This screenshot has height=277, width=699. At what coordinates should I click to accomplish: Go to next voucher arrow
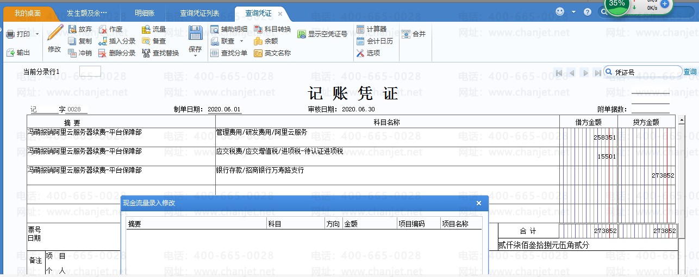tap(585, 72)
